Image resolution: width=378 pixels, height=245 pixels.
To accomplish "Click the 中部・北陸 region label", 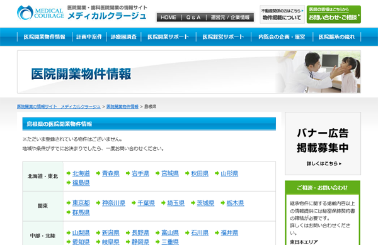I will [43, 236].
